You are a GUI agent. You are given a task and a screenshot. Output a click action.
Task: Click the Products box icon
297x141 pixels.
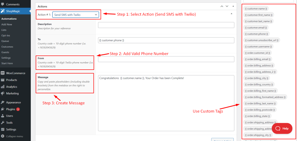[3, 80]
